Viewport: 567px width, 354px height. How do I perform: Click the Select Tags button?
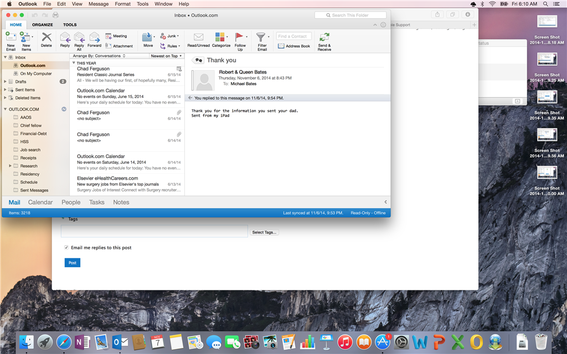pos(264,232)
